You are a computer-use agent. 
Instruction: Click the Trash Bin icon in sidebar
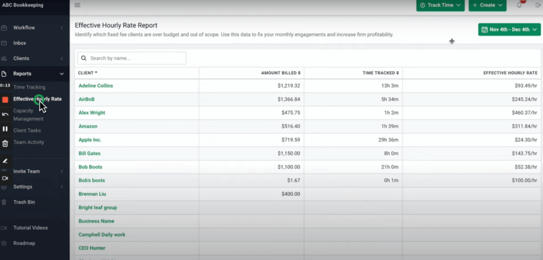(4, 202)
